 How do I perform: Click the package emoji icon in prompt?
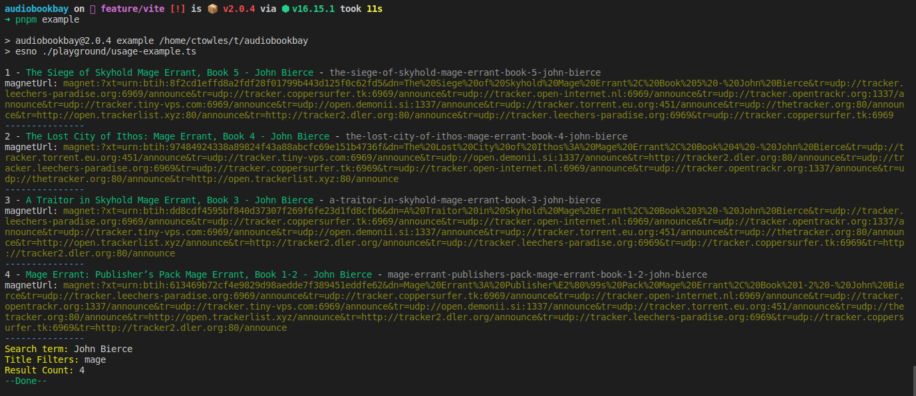pyautogui.click(x=212, y=9)
